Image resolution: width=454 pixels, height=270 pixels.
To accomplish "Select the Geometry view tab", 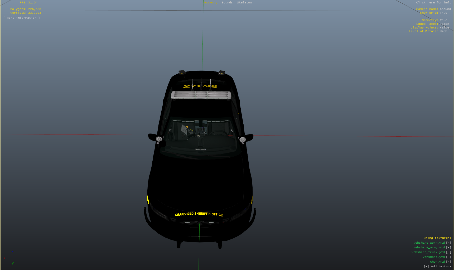I will (x=210, y=3).
